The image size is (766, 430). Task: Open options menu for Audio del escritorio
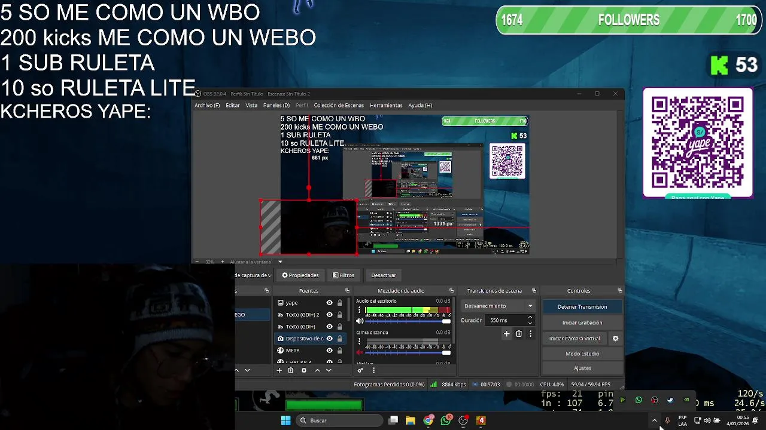pos(359,310)
